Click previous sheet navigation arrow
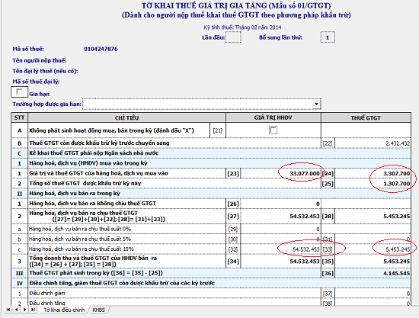 click(17, 310)
